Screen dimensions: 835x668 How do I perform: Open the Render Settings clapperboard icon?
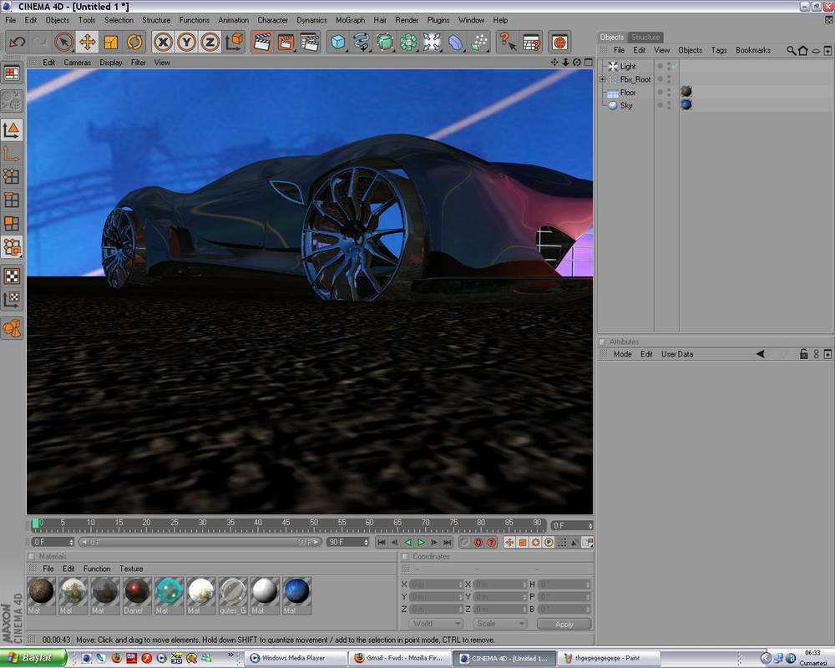pos(309,42)
